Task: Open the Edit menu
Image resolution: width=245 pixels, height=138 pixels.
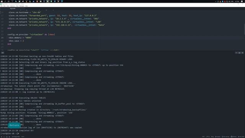Action: [4, 6]
